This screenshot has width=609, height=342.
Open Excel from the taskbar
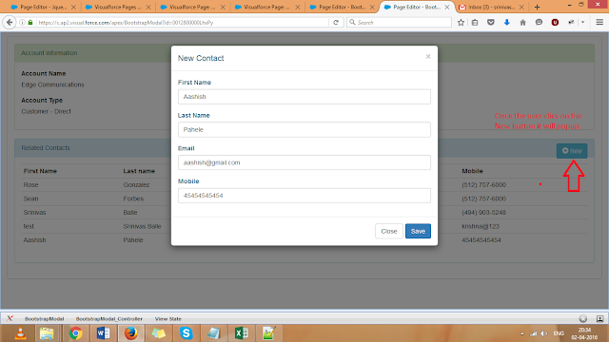[241, 333]
